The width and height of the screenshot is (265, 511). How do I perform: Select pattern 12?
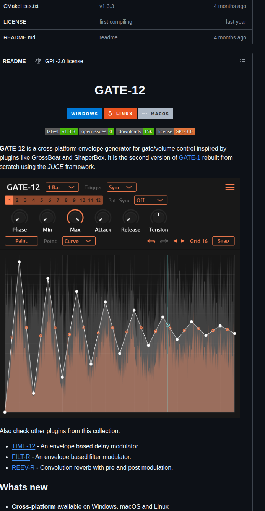(99, 200)
